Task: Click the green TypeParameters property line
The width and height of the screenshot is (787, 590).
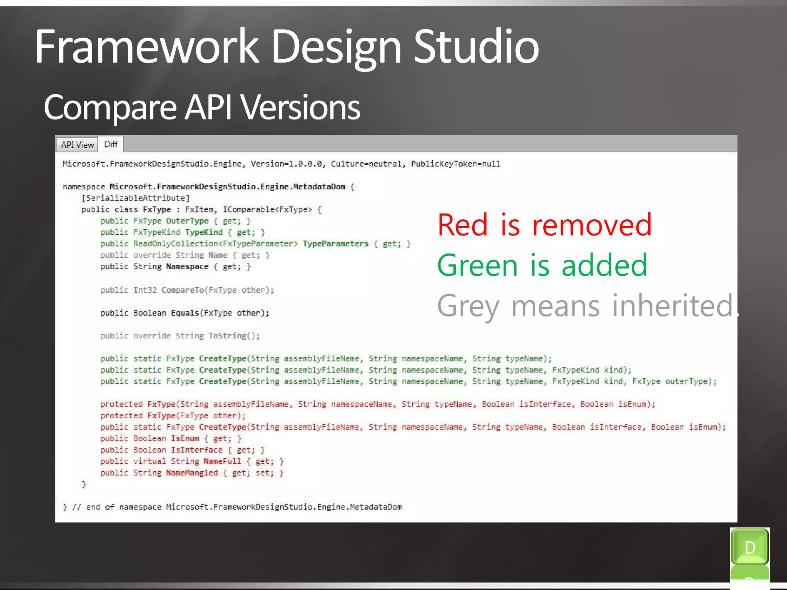Action: [x=256, y=244]
